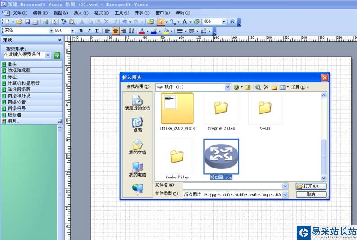This screenshot has width=357, height=240.
Task: Open the 文件 menu
Action: pyautogui.click(x=20, y=13)
